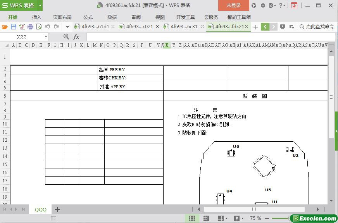The height and width of the screenshot is (223, 338).
Task: Expand the tab list dropdown icon
Action: click(291, 27)
